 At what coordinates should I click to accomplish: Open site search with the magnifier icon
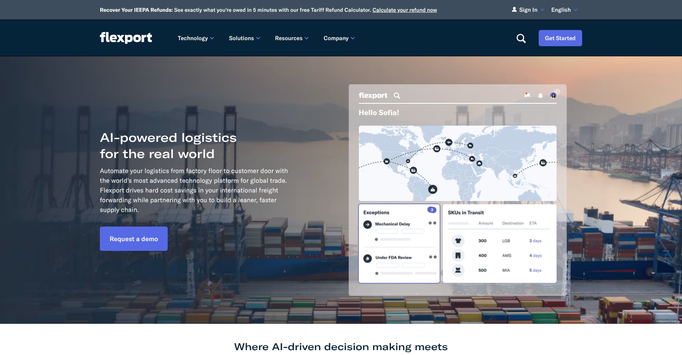click(x=521, y=38)
